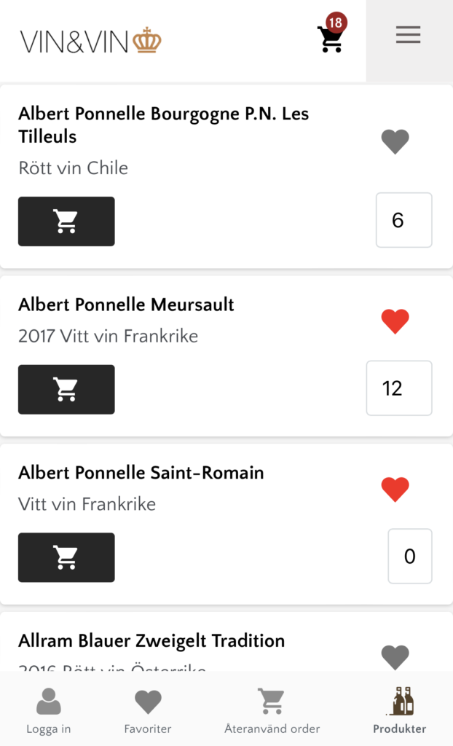The width and height of the screenshot is (453, 746).
Task: Click the VIN&VIN logo
Action: click(x=90, y=41)
